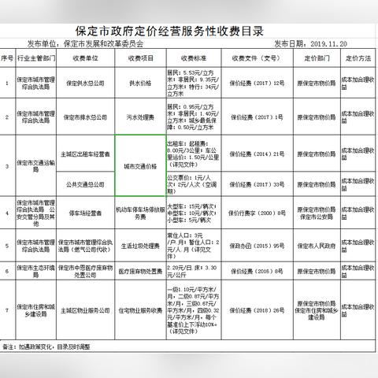Click the 保定供水总公司 cell
Viewport: 378px width, 378px height.
[x=85, y=83]
